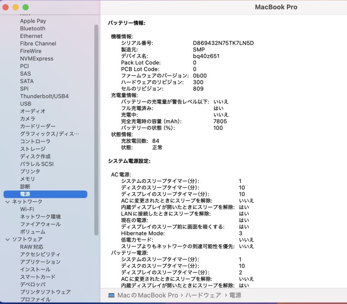Viewport: 347px width, 304px height.
Task: Select アクセシビリティ in sidebar
Action: pyautogui.click(x=40, y=254)
